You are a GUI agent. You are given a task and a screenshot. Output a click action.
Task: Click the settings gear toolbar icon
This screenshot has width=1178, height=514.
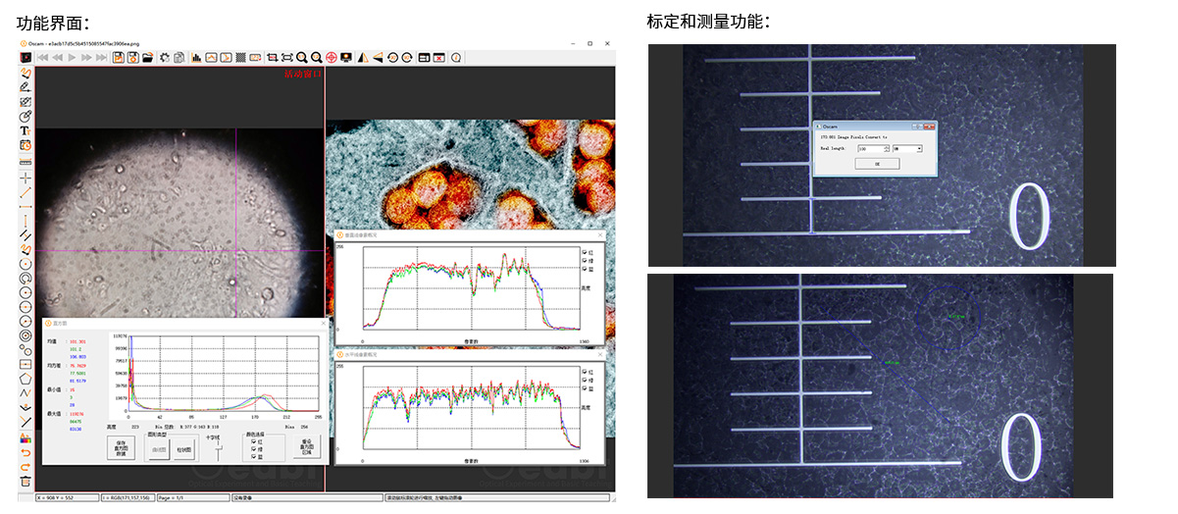pos(164,58)
